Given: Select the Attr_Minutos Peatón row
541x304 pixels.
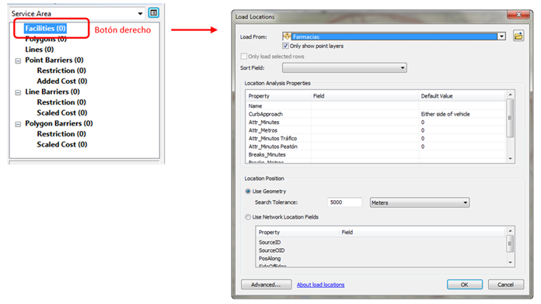Looking at the screenshot, I should coord(375,147).
